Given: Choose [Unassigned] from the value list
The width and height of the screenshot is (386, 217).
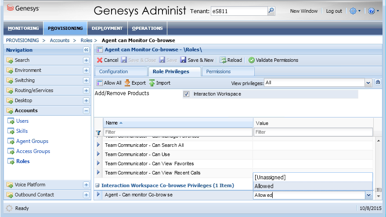Looking at the screenshot, I should [x=313, y=177].
